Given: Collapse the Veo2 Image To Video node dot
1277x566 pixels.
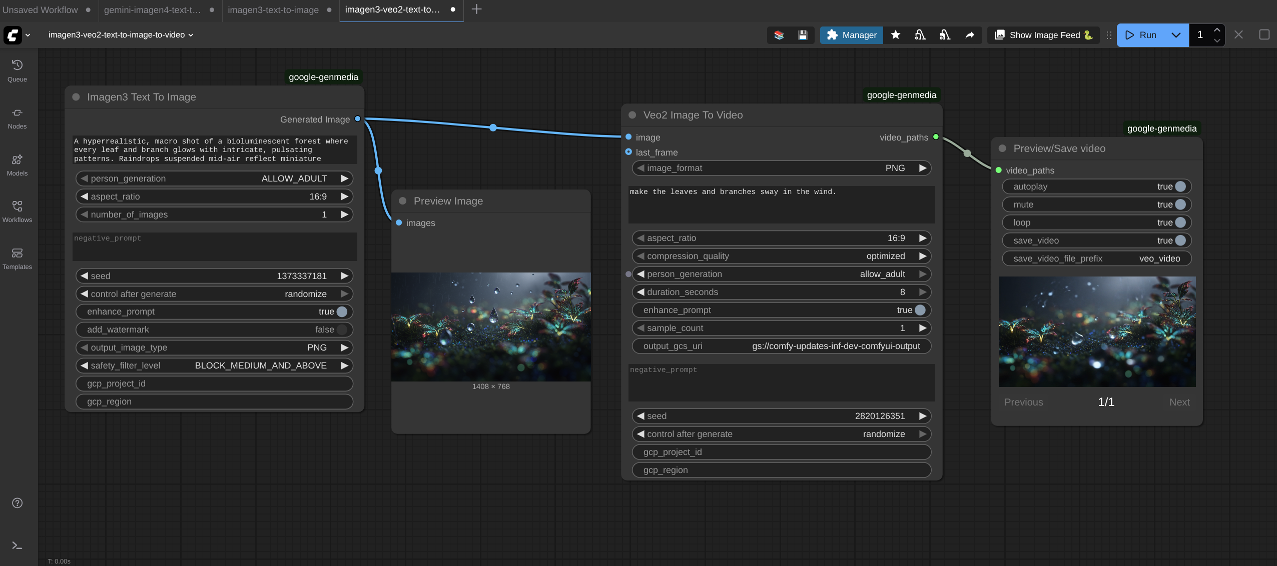Looking at the screenshot, I should click(x=632, y=115).
